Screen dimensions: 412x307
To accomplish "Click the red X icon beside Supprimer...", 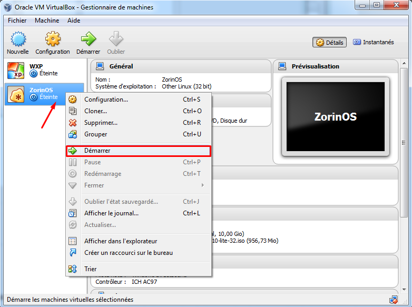I will pyautogui.click(x=73, y=123).
